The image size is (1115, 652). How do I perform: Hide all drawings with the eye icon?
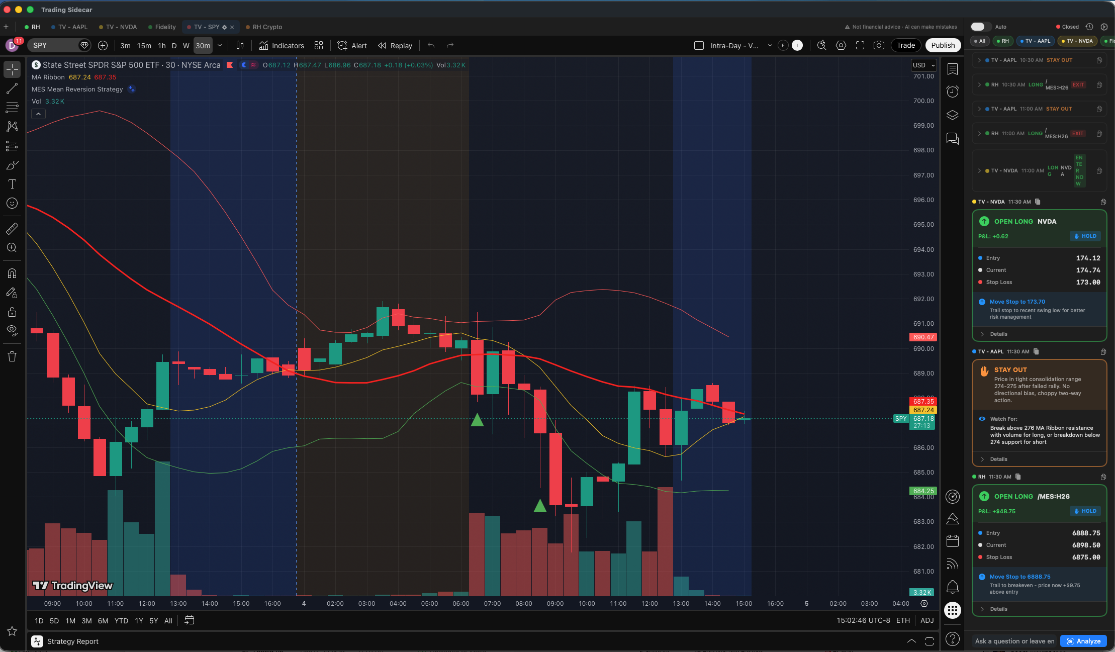[x=12, y=331]
